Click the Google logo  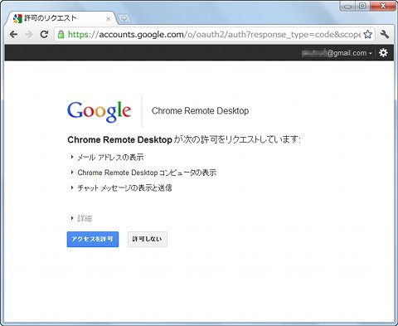[99, 111]
